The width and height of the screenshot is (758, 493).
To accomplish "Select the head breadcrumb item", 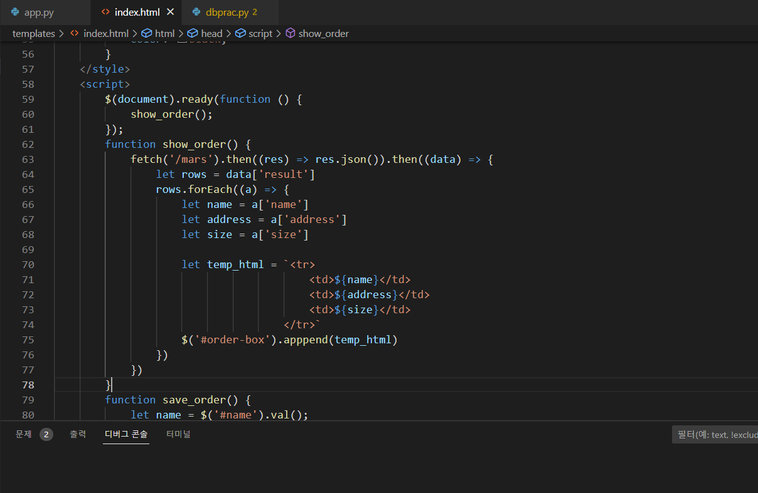I will [211, 34].
